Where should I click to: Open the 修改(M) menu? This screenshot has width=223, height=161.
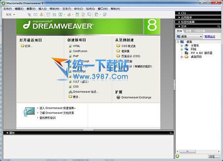point(54,9)
